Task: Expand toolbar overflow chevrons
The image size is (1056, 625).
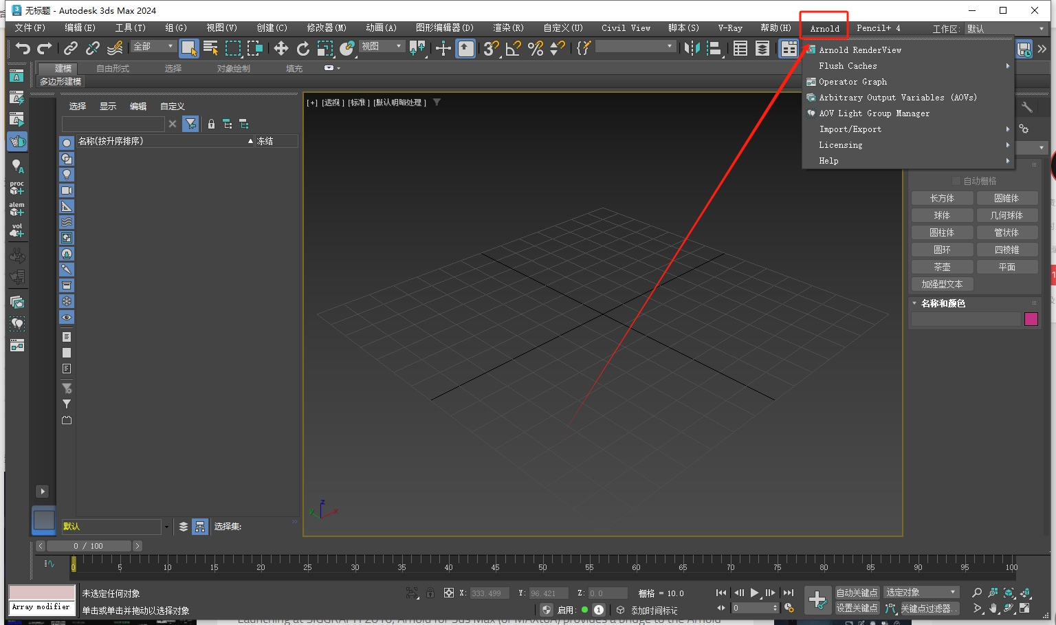Action: click(1042, 49)
